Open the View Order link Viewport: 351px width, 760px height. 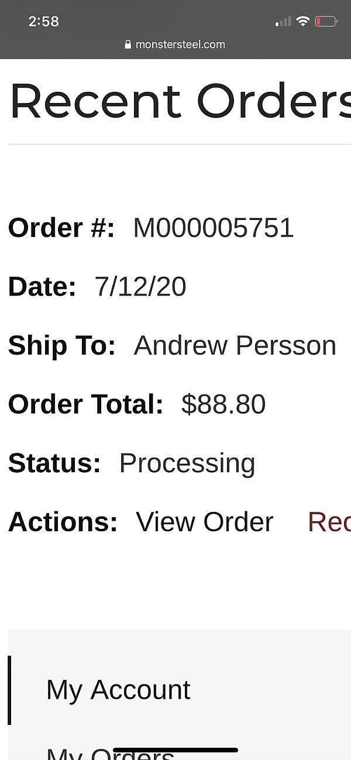click(204, 522)
